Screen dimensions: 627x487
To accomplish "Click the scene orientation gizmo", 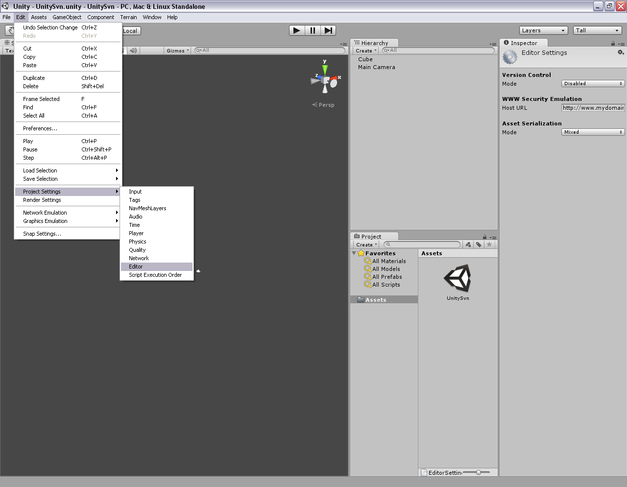I will click(x=325, y=77).
